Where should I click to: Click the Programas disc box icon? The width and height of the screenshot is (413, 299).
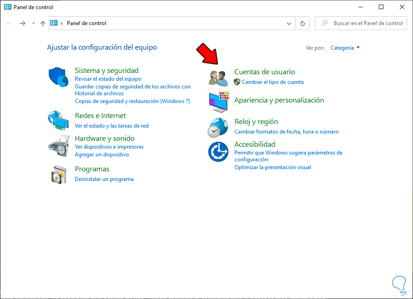click(59, 175)
